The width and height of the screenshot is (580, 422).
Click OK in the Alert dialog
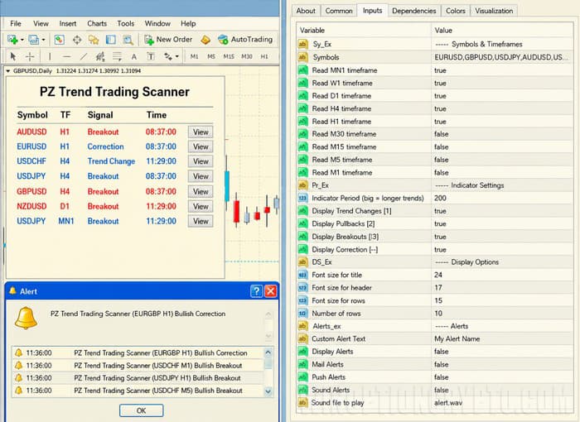point(142,410)
